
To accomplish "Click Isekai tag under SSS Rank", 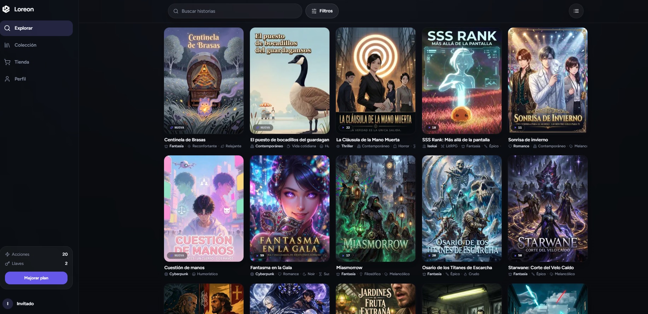I will [430, 146].
